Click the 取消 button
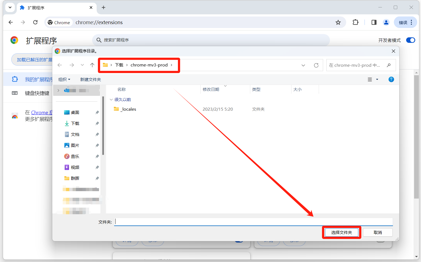The image size is (421, 262). coord(378,233)
